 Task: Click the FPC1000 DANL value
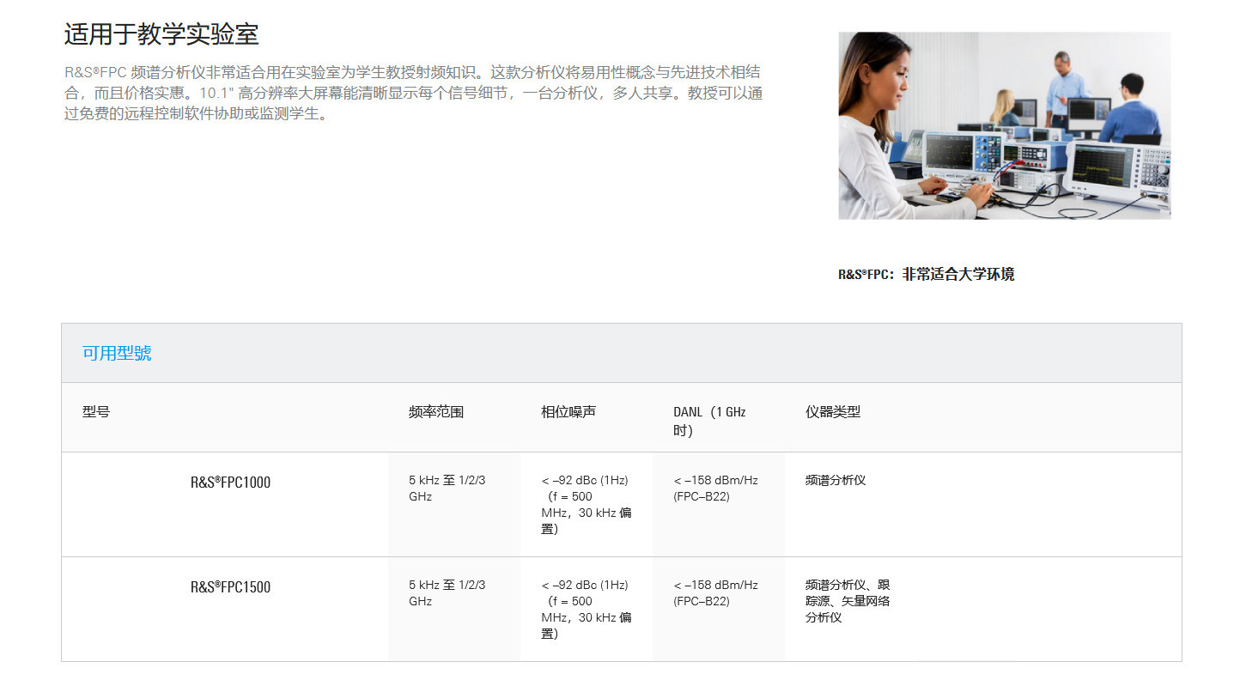click(715, 489)
